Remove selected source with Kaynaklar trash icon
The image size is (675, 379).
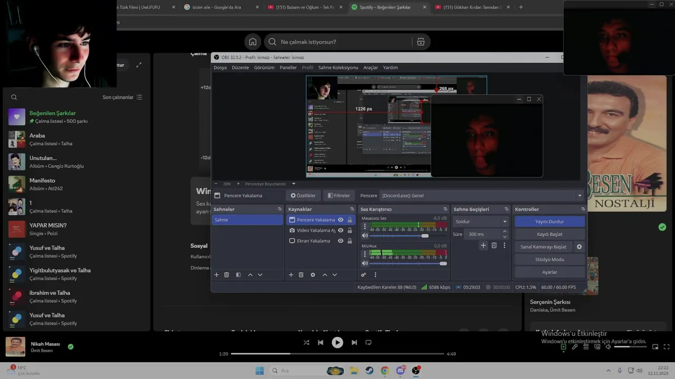[301, 275]
